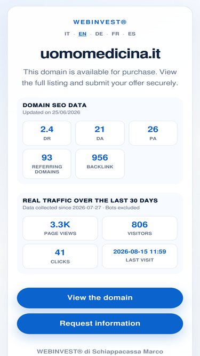Click WEBINVEST® di Schiappacassa Marco footer text

pos(100,351)
